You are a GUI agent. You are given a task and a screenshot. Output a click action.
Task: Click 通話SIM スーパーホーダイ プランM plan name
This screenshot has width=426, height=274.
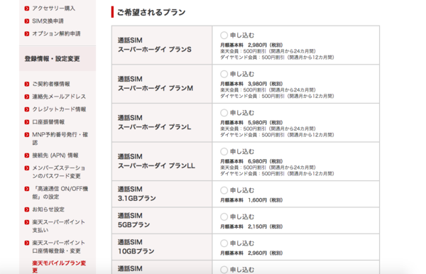click(155, 84)
